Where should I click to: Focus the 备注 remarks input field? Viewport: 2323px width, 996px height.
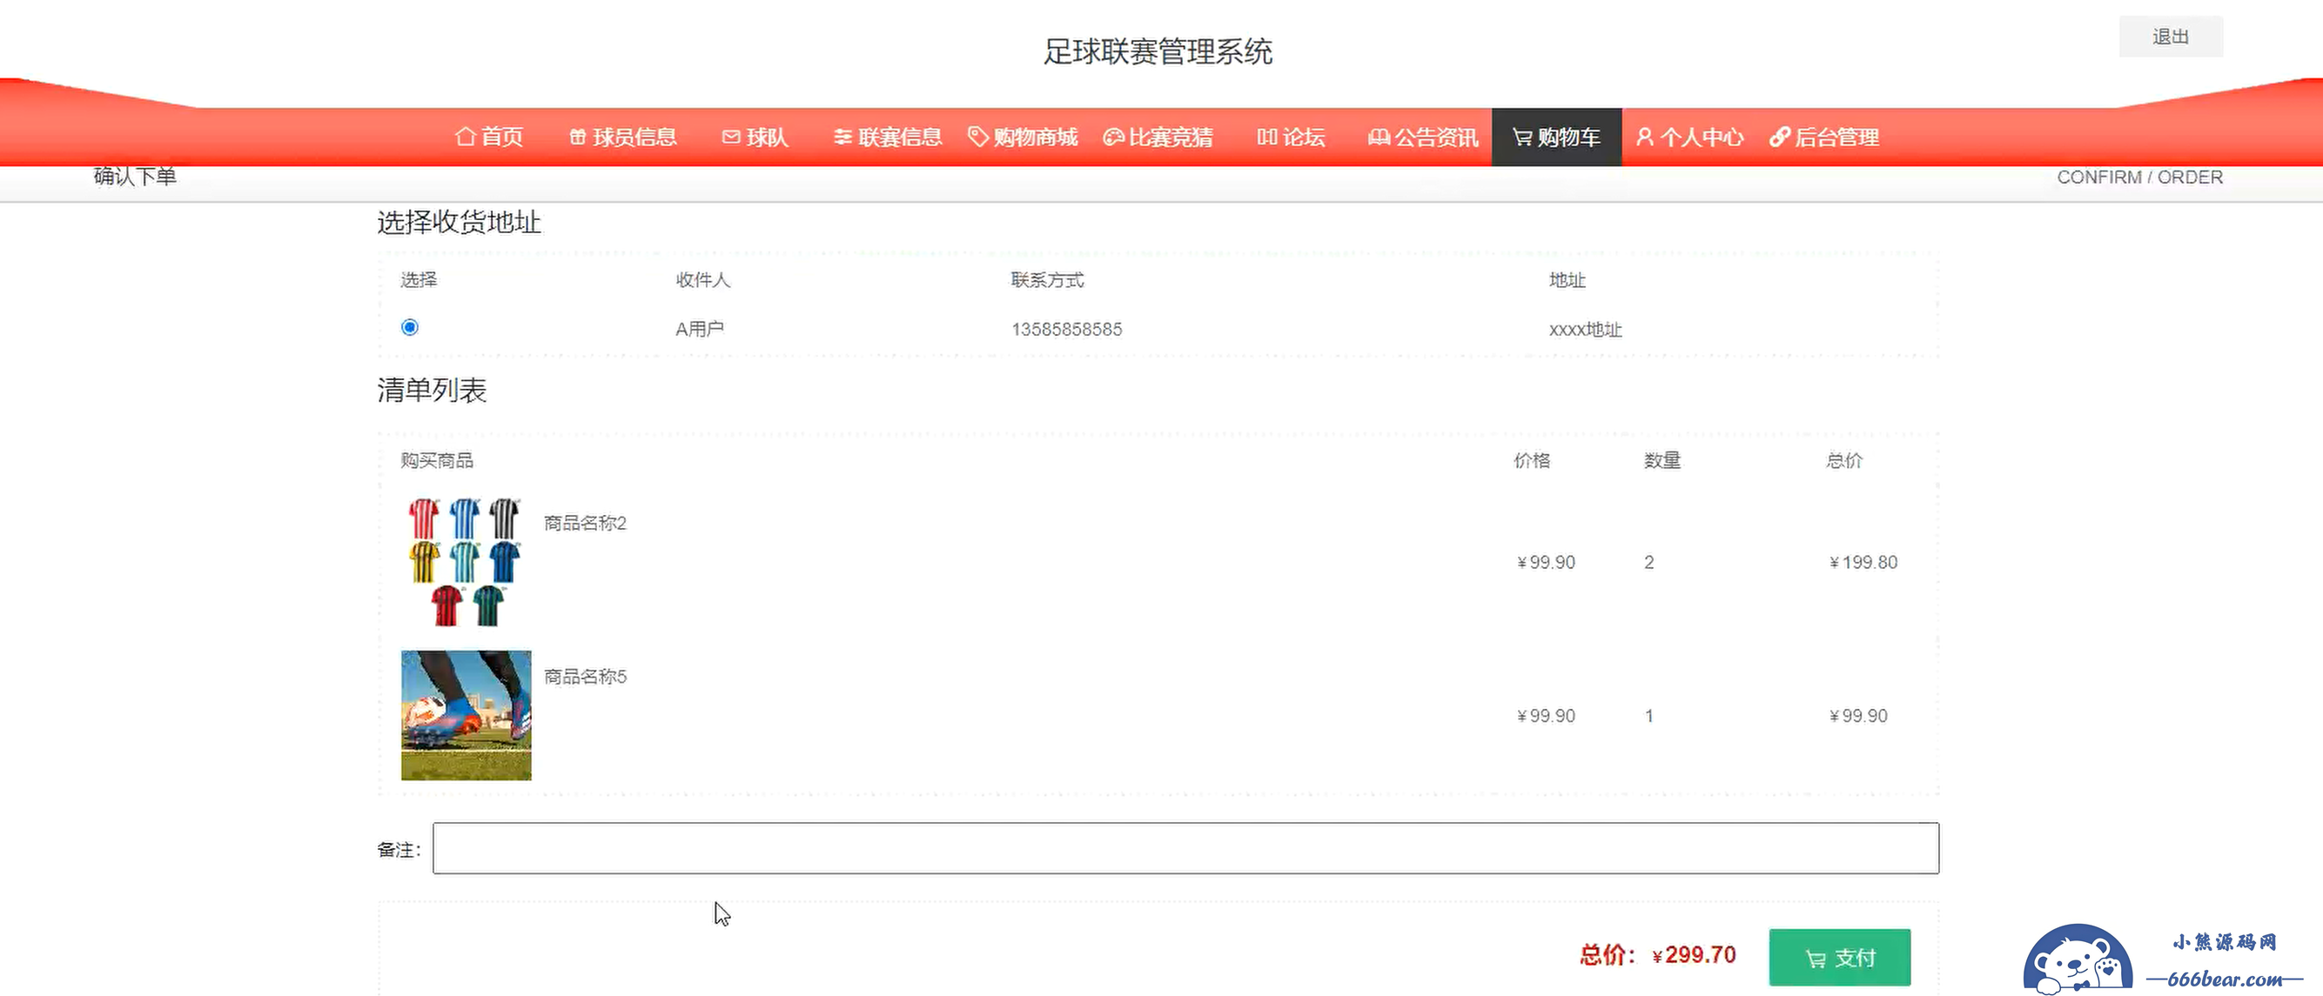point(1185,848)
